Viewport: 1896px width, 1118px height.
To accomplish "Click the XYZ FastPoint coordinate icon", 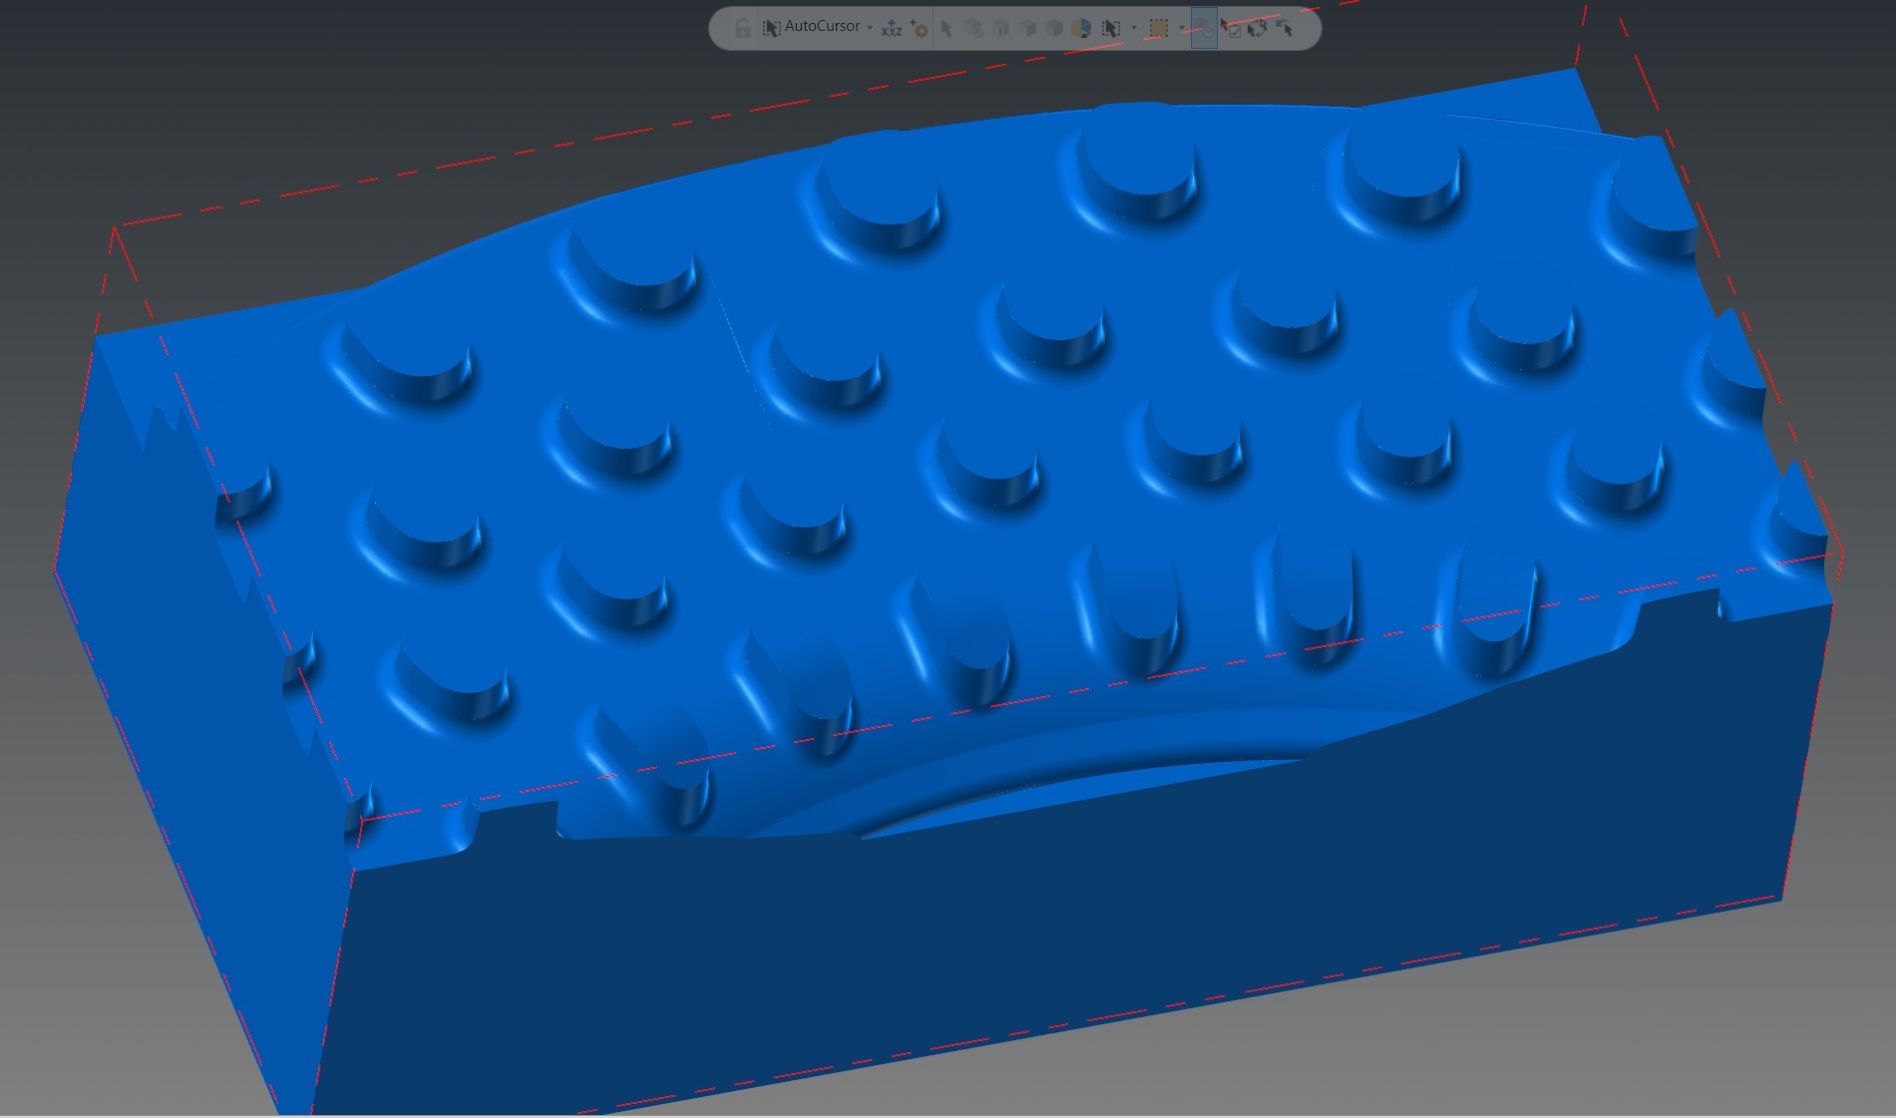I will [892, 28].
